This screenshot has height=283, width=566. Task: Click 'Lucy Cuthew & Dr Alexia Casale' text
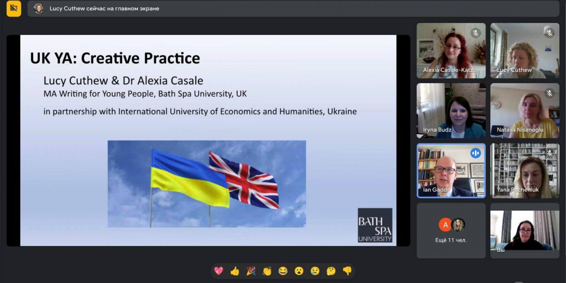click(x=123, y=80)
